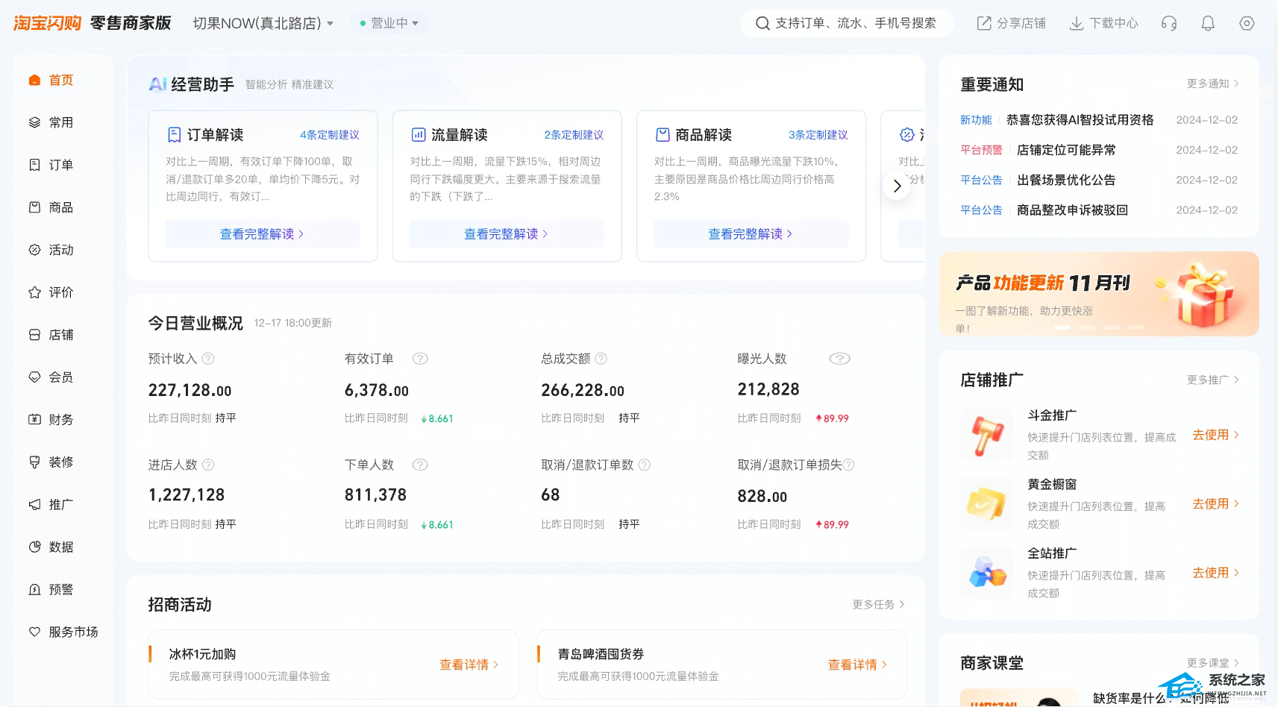View details of 冰杯1元加购 activity
This screenshot has width=1278, height=707.
click(x=469, y=664)
